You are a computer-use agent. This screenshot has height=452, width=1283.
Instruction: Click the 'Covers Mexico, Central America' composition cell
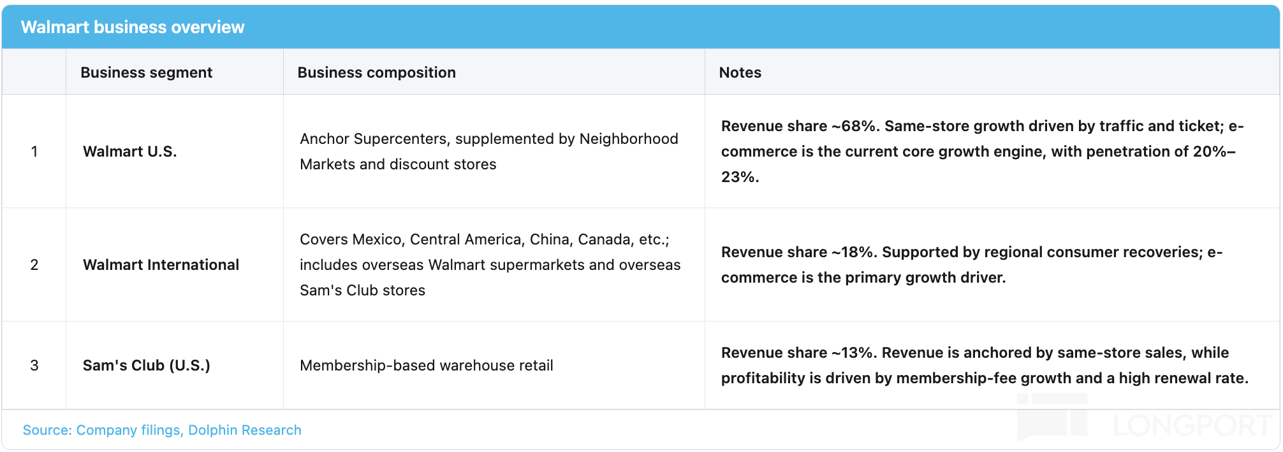(x=494, y=265)
